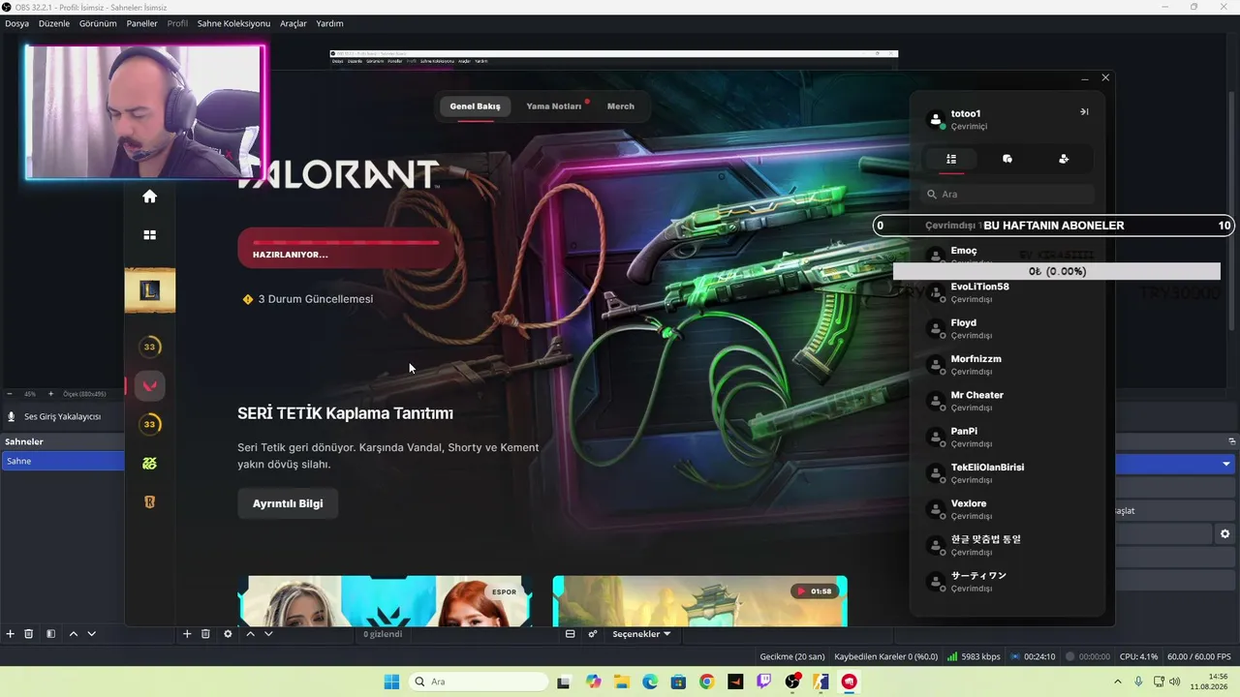Viewport: 1240px width, 697px height.
Task: Open Twitch from the taskbar
Action: click(x=764, y=682)
